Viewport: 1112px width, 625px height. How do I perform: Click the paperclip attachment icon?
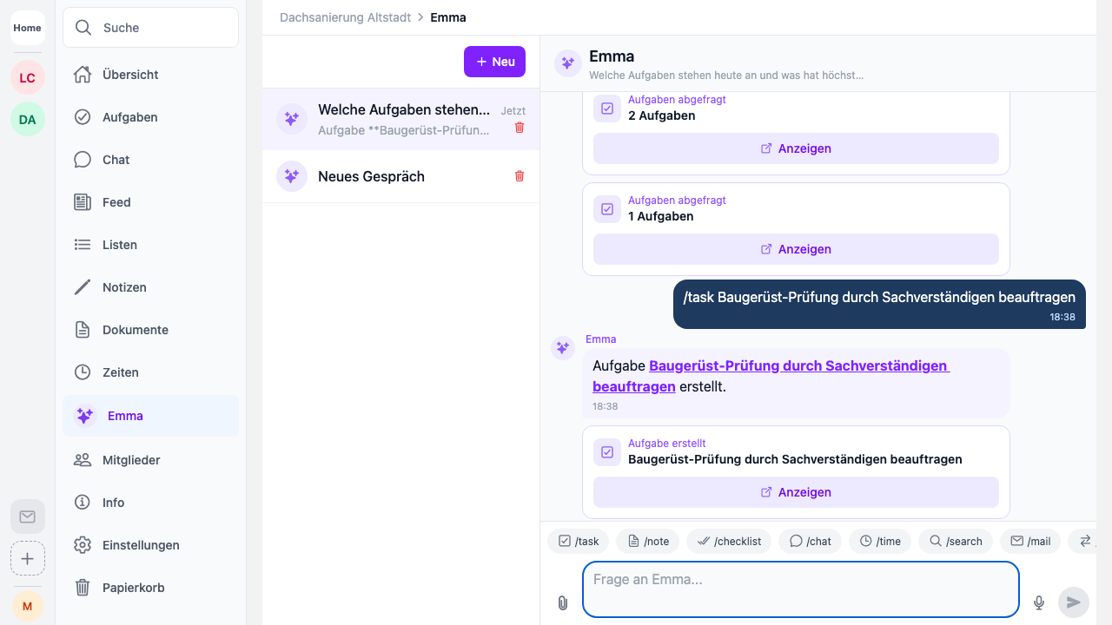click(x=563, y=602)
